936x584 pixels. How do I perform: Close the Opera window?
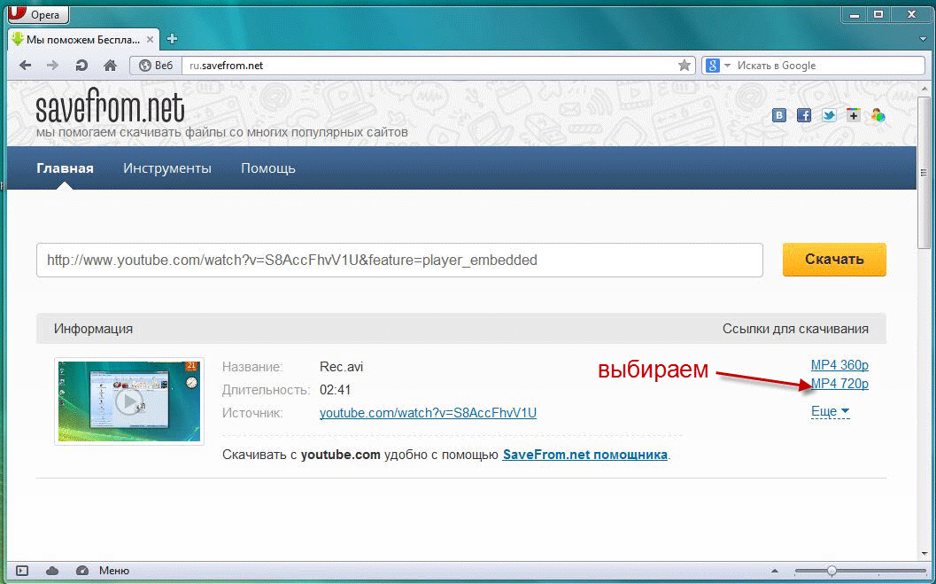(x=911, y=14)
